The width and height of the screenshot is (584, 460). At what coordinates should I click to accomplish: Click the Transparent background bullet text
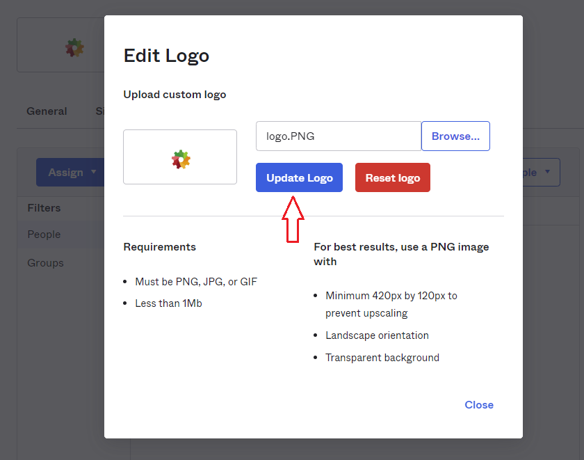(x=382, y=358)
